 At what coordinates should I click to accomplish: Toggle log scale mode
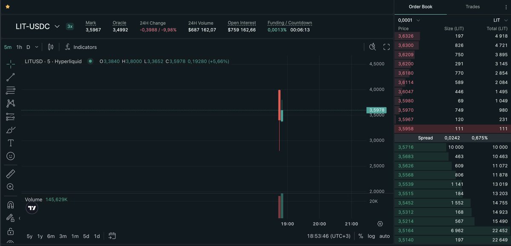(x=371, y=236)
